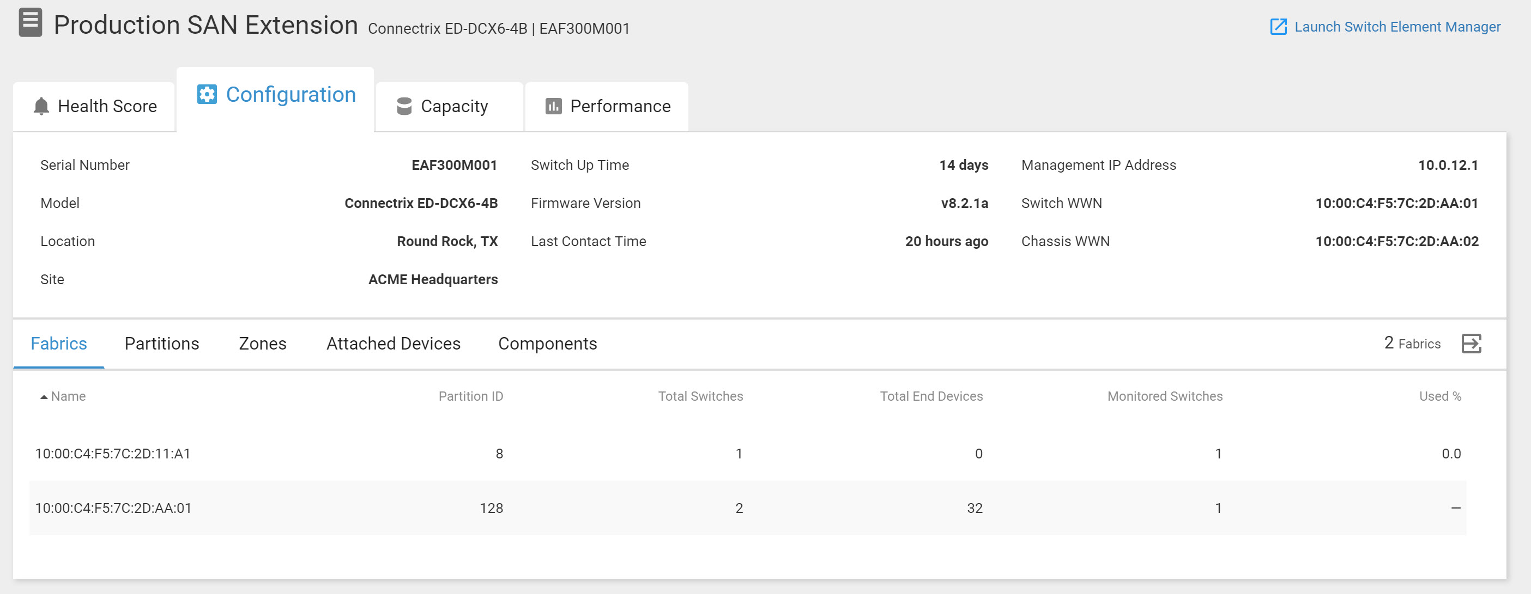Open the Capacity tab

[x=450, y=107]
